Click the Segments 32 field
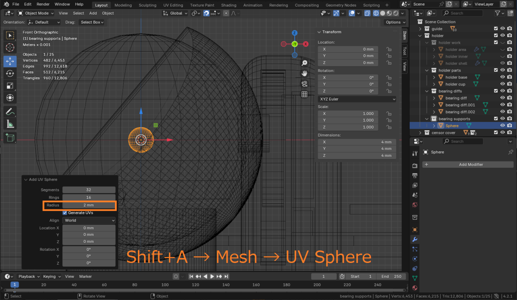Screen dimensions: 517x300 [89, 190]
